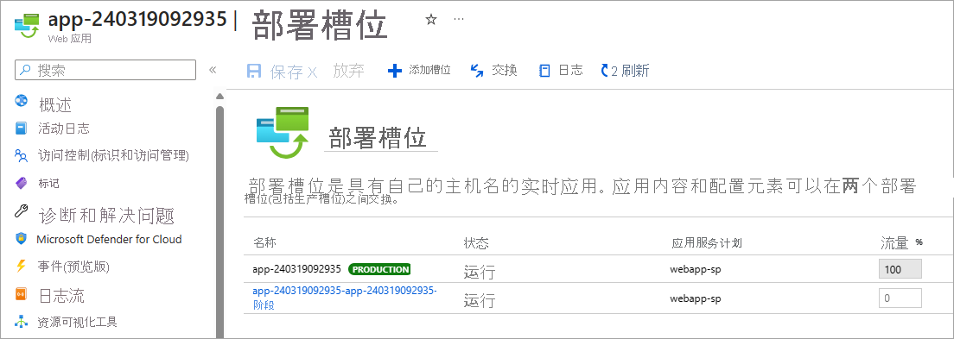Open the more options ellipsis
Image resolution: width=954 pixels, height=339 pixels.
point(460,19)
